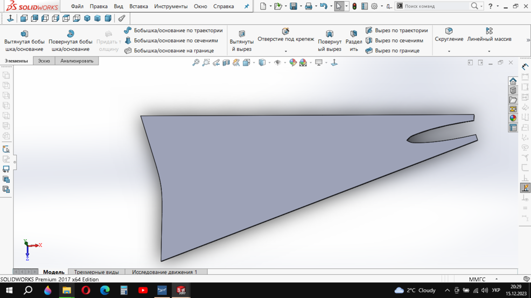531x298 pixels.
Task: Click the Поиск команд search field
Action: 436,6
